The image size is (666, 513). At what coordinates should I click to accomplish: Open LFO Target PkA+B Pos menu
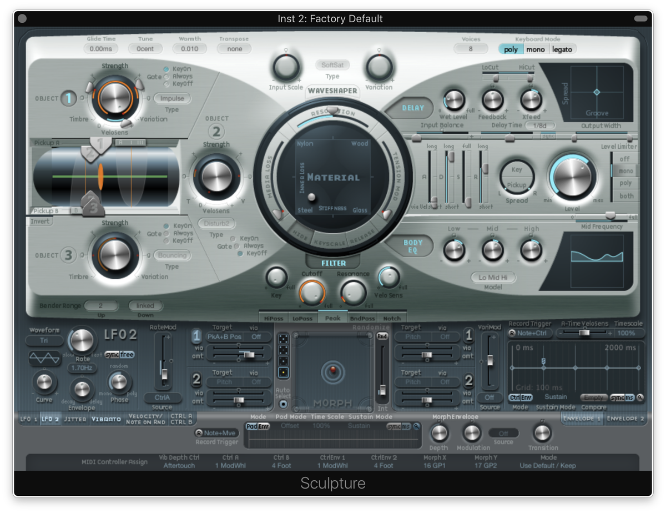pyautogui.click(x=224, y=336)
